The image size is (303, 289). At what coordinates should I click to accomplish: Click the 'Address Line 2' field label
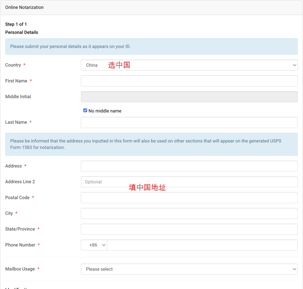tap(20, 182)
